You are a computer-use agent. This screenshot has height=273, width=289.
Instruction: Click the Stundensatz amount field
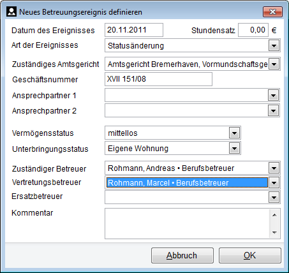pos(253,30)
